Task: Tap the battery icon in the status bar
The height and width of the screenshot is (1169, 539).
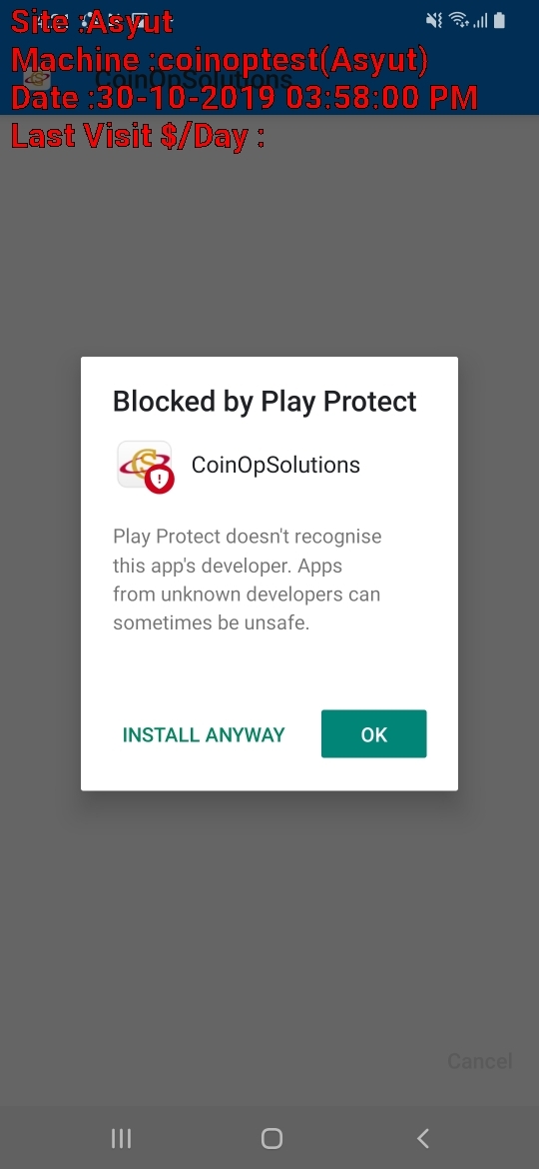Action: [499, 20]
